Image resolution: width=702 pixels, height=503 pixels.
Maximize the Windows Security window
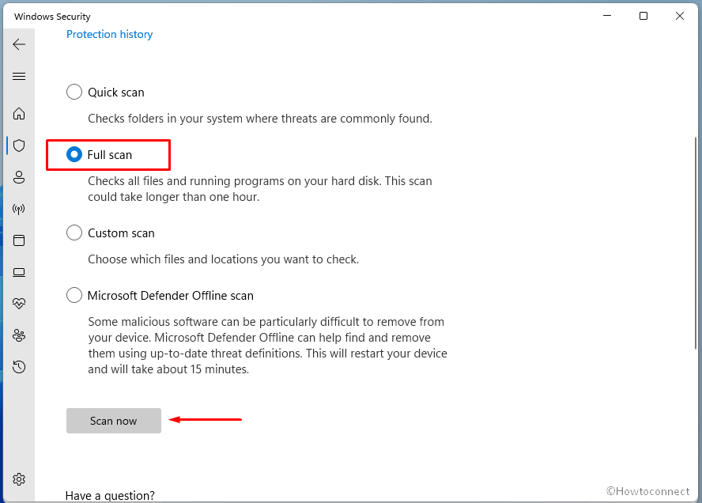pyautogui.click(x=643, y=16)
